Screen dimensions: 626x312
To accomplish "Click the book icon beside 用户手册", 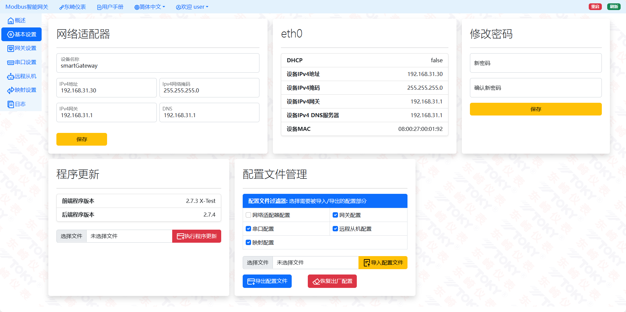I will coord(99,7).
